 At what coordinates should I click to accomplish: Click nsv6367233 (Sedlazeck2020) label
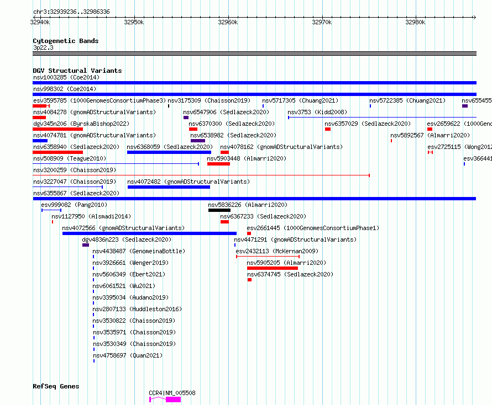click(x=263, y=216)
